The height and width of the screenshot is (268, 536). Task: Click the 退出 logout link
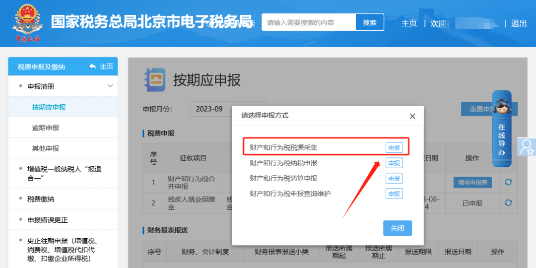pos(519,23)
